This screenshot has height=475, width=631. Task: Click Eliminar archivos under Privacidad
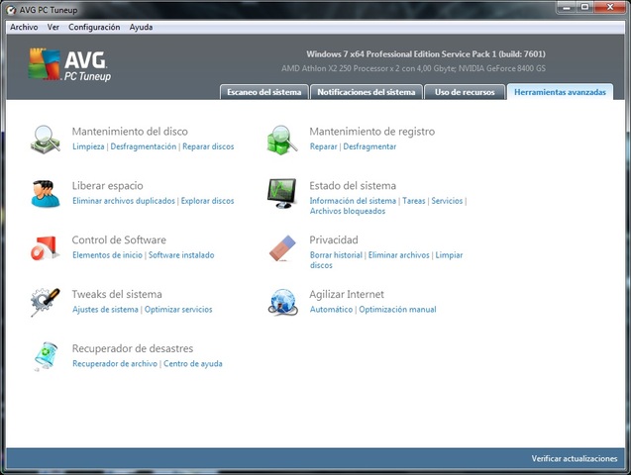(399, 255)
